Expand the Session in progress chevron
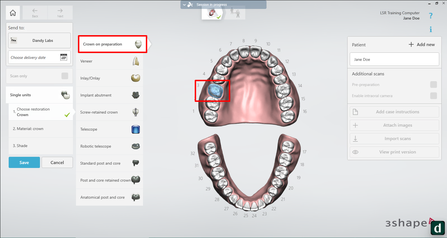Screen dimensions: 447x238 (x=184, y=5)
